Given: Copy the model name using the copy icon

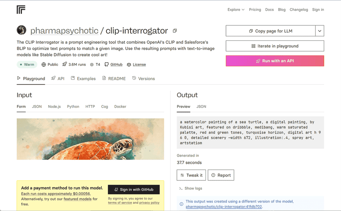Looking at the screenshot, I should (174, 30).
